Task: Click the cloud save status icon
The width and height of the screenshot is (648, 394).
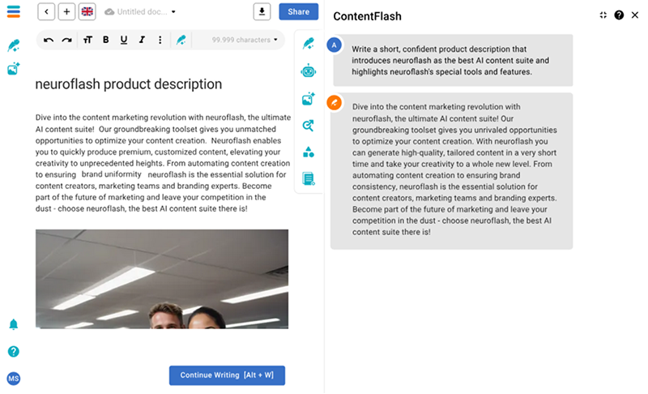Action: point(109,12)
